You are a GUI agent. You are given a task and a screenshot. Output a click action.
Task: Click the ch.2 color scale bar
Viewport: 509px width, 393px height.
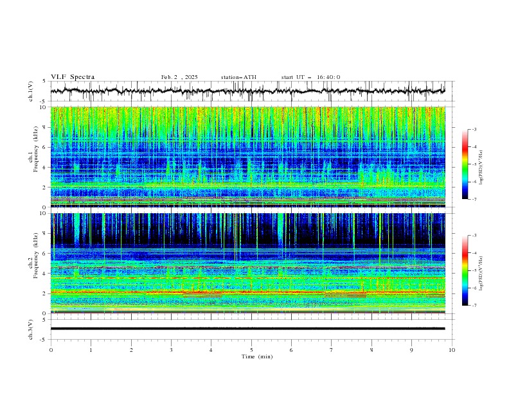(465, 270)
